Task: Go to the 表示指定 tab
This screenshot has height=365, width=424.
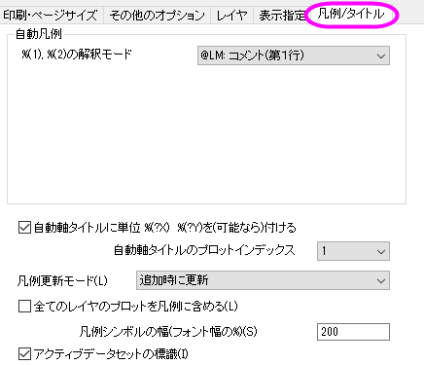Action: pos(281,16)
